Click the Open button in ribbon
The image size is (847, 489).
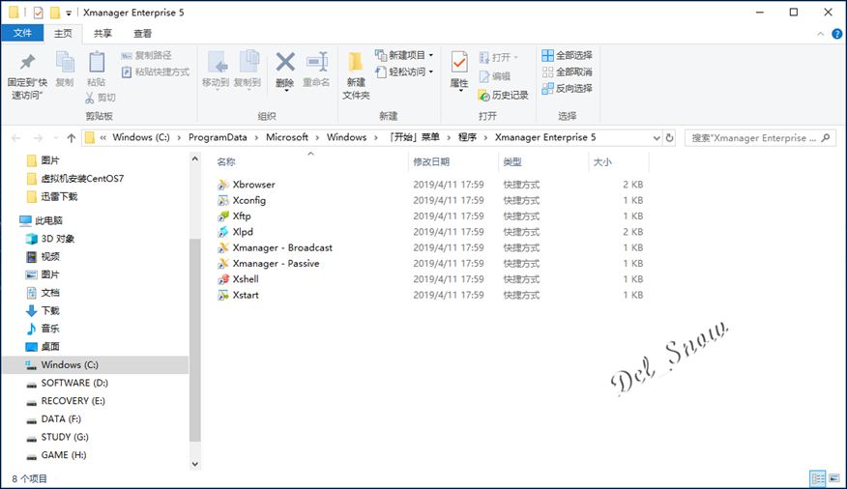tap(498, 57)
